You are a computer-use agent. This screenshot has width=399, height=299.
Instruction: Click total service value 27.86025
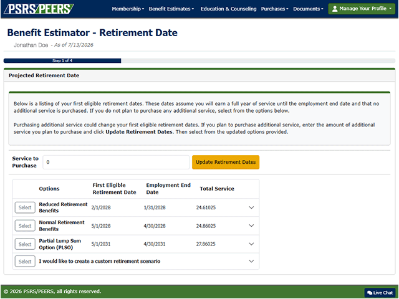(x=206, y=244)
